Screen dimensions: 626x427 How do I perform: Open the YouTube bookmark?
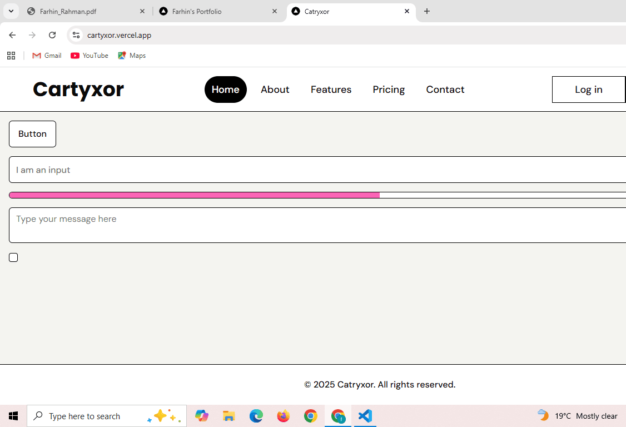(x=89, y=55)
